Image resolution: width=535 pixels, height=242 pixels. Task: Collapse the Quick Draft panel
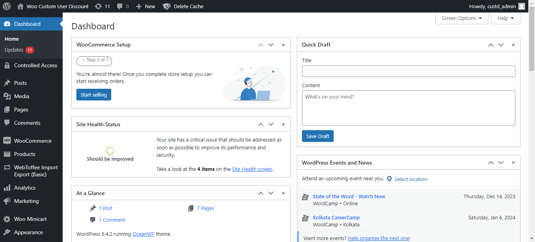coord(513,45)
